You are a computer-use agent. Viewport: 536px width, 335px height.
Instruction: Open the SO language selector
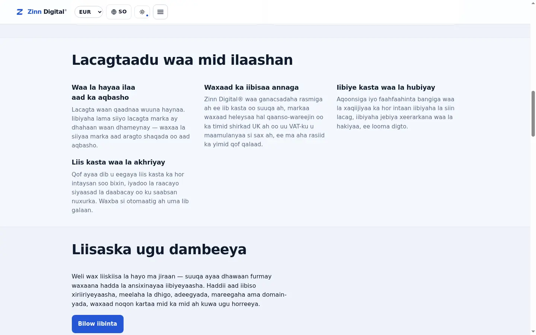click(119, 12)
